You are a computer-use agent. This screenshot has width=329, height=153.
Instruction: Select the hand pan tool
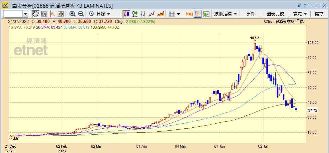(x=35, y=14)
